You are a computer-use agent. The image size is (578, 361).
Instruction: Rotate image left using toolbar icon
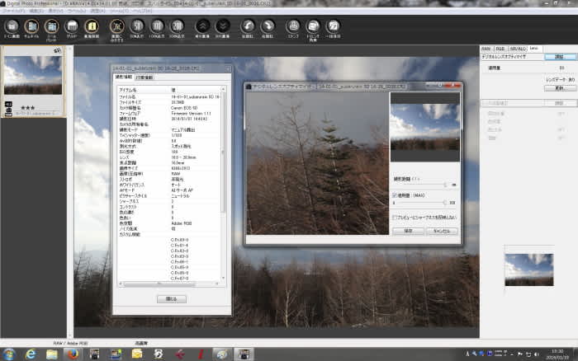tap(248, 26)
